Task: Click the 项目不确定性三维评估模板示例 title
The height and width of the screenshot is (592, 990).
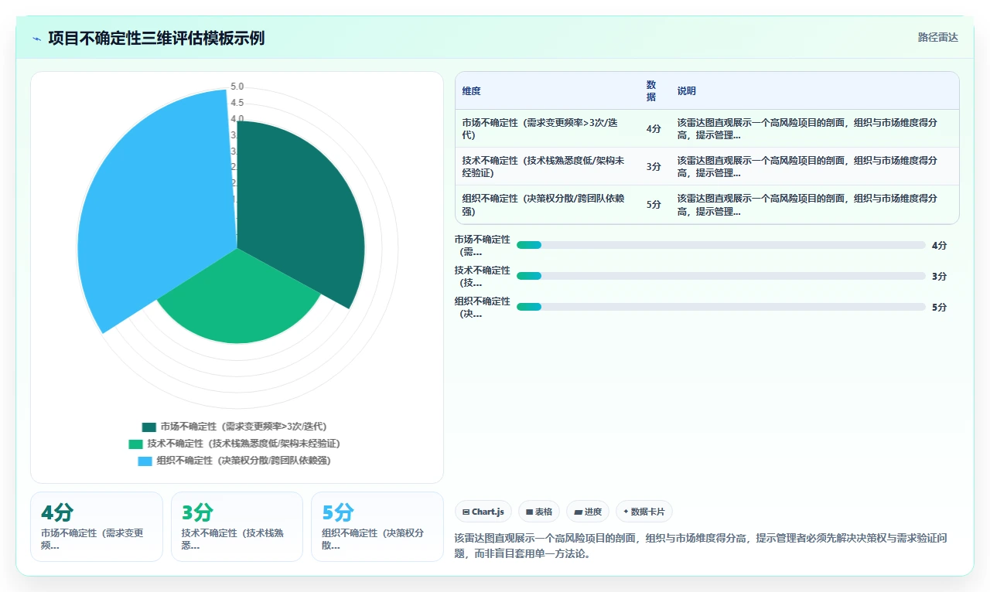Action: tap(156, 38)
